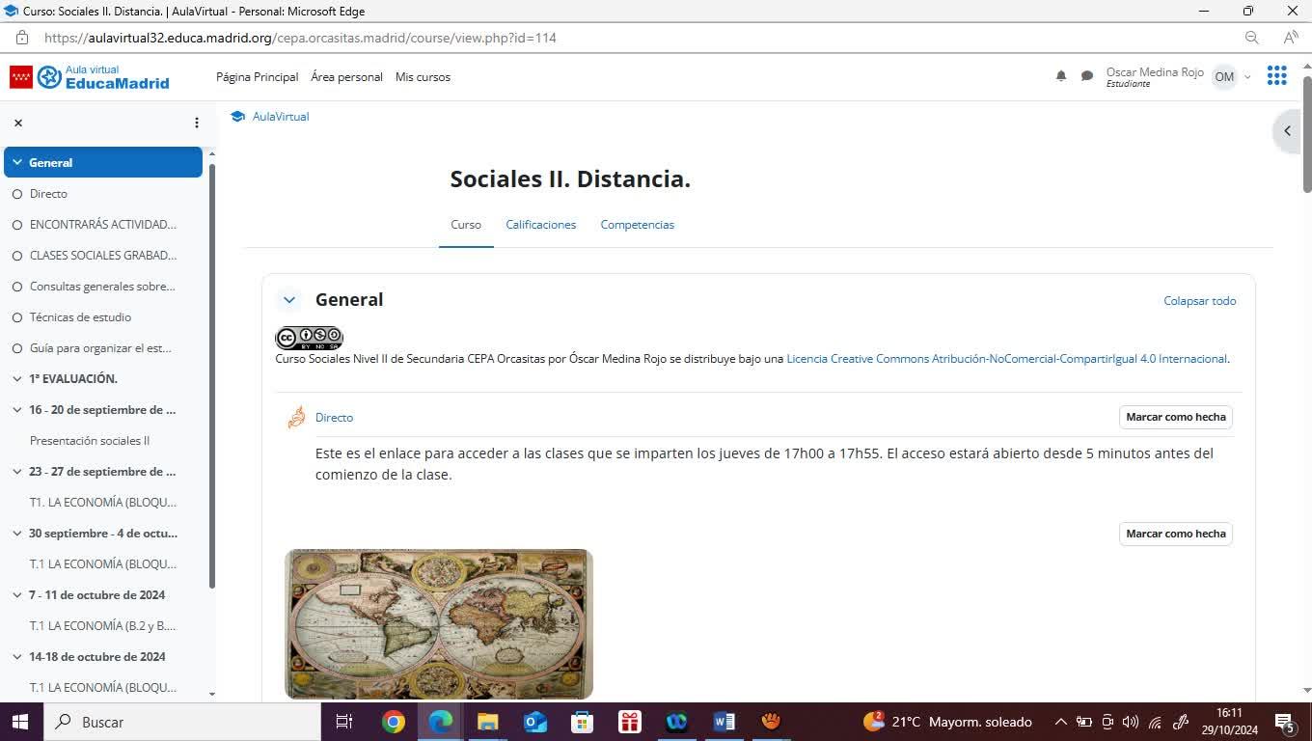Image resolution: width=1312 pixels, height=741 pixels.
Task: Collapse the 30 septiembre - 4 de octubre section
Action: (17, 534)
